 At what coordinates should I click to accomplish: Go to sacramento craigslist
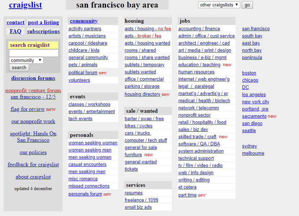click(x=254, y=116)
